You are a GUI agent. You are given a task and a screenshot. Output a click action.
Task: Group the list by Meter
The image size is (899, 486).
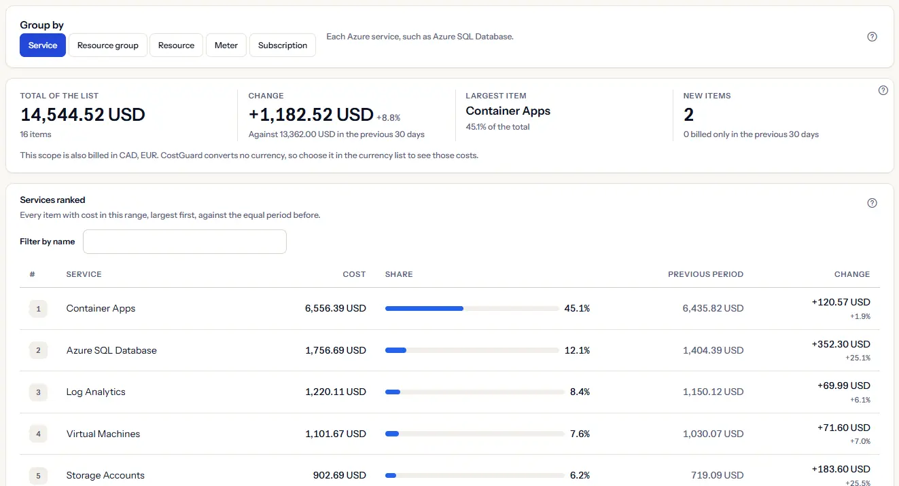[x=226, y=45]
